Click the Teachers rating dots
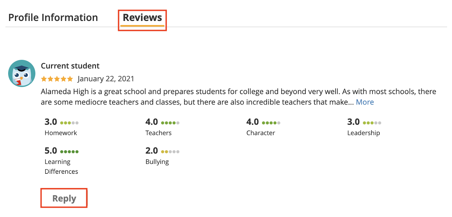This screenshot has height=217, width=452. [170, 123]
